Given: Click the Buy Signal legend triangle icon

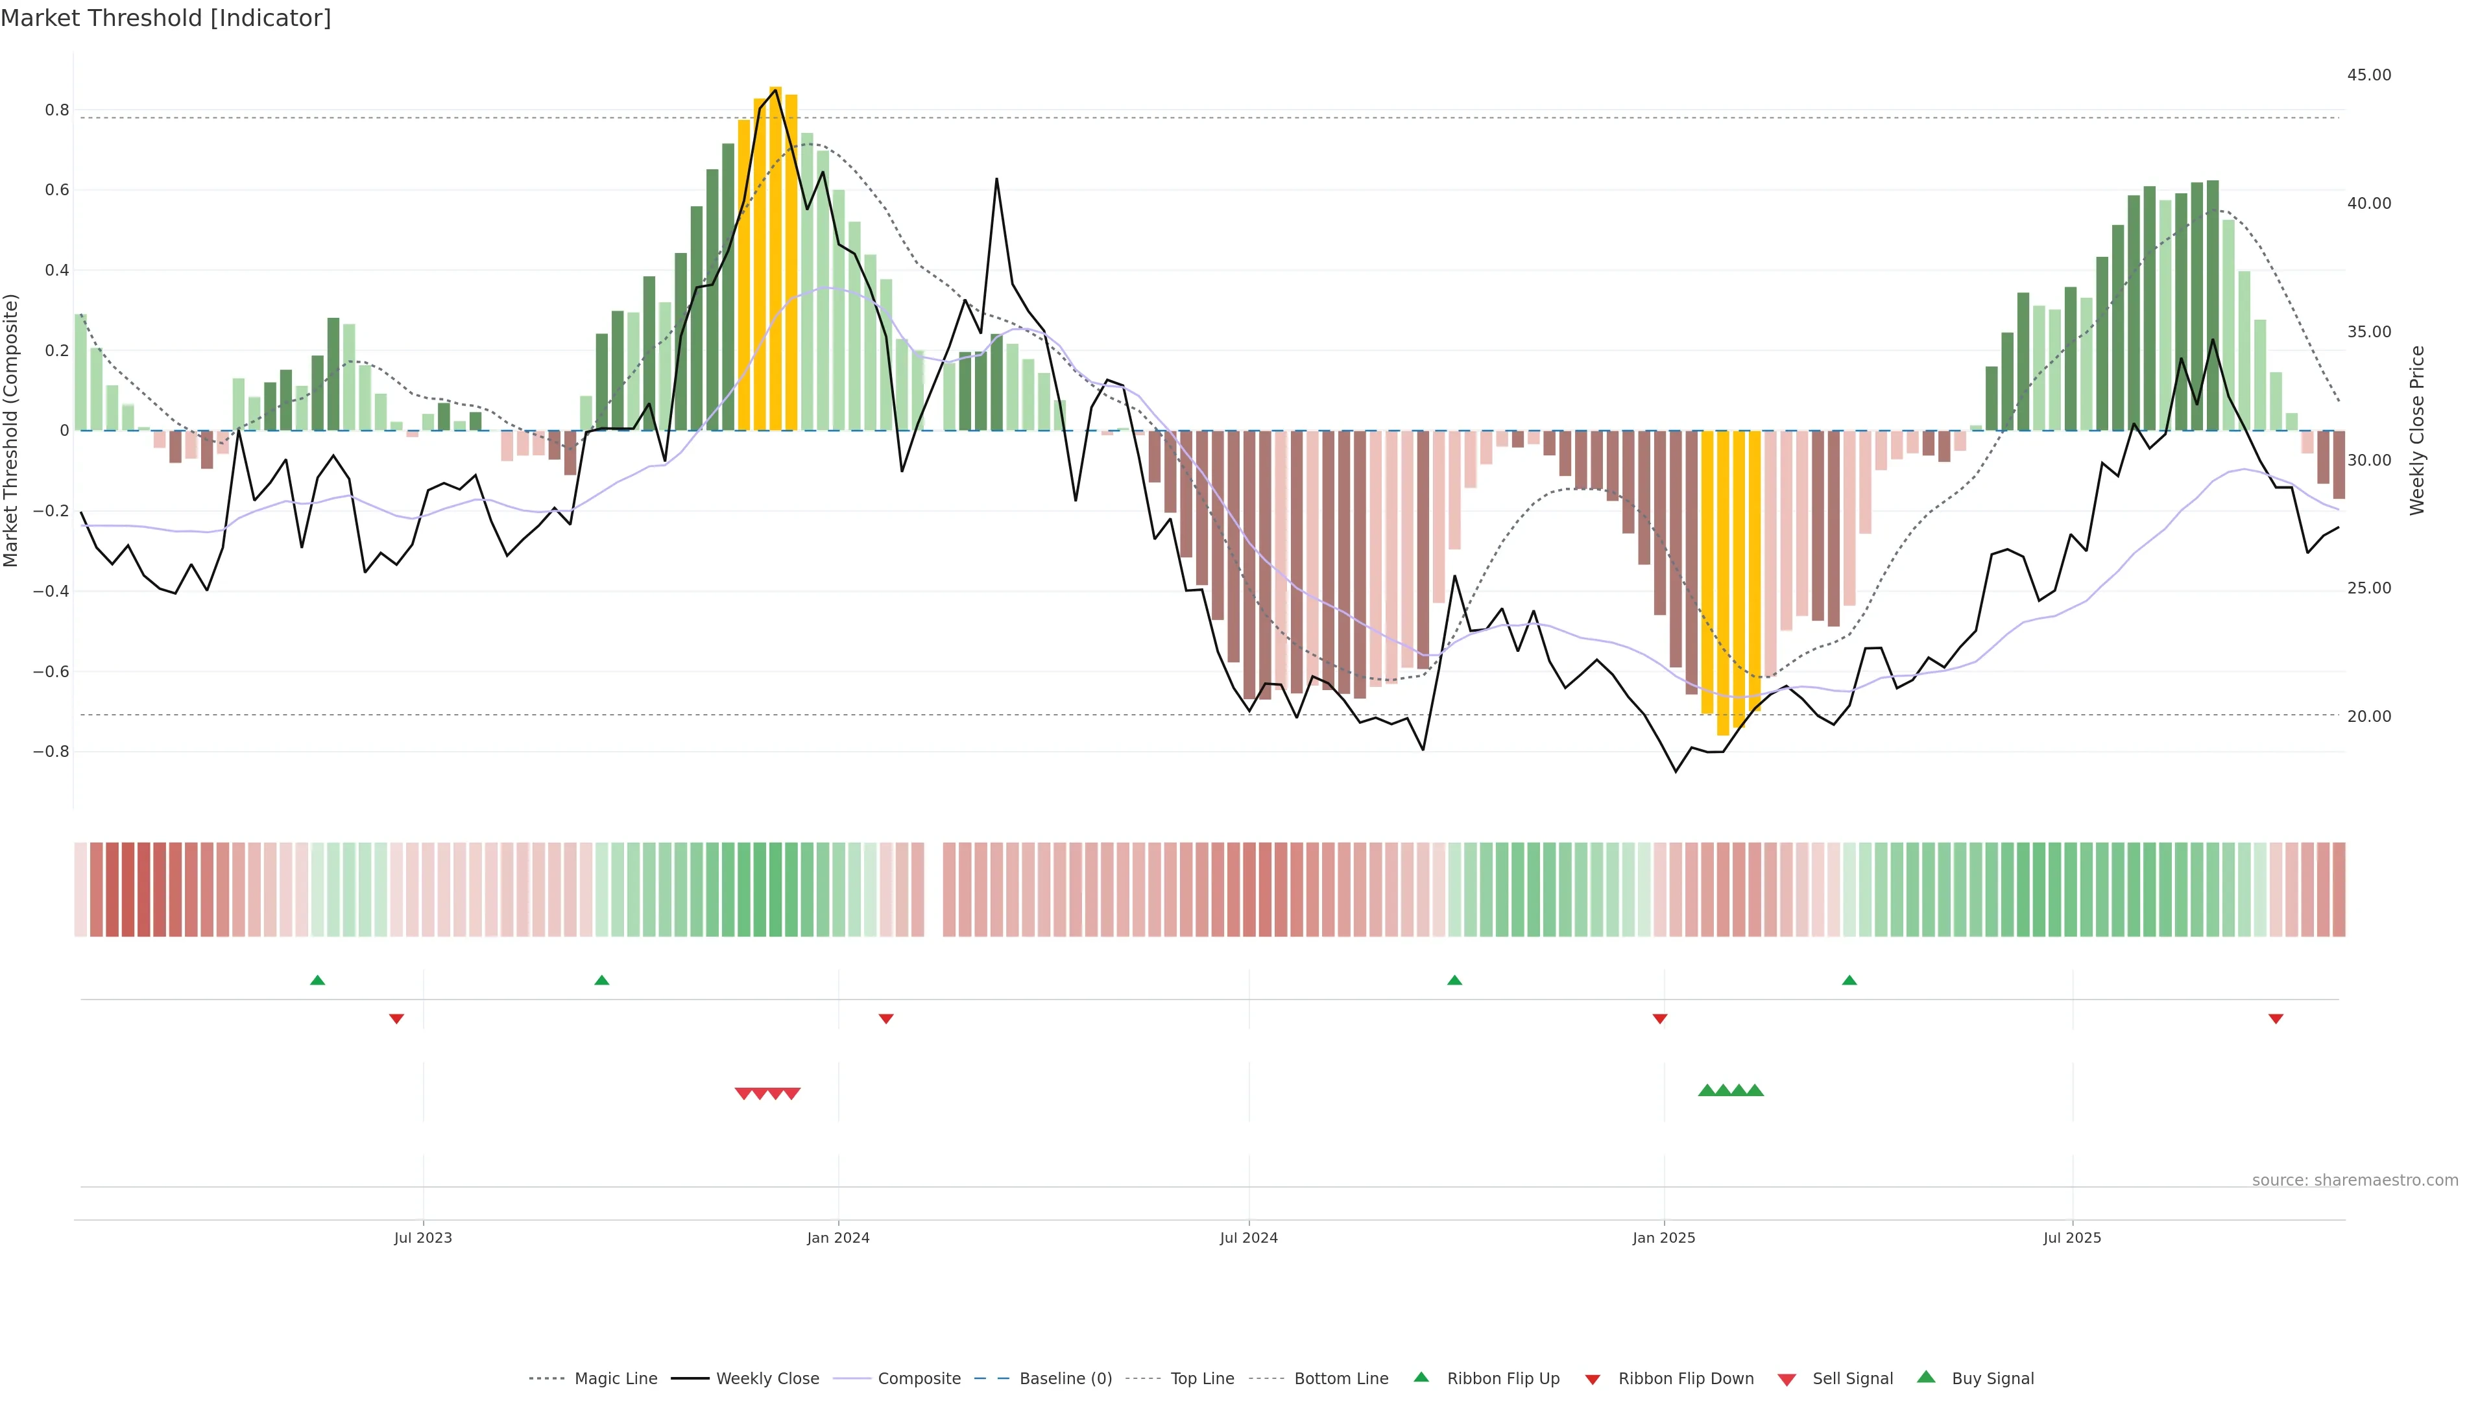Looking at the screenshot, I should [1925, 1378].
